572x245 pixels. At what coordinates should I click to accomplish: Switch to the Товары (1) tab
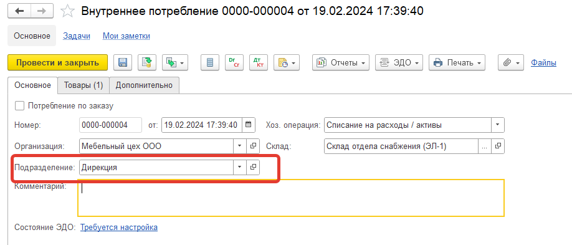[83, 85]
